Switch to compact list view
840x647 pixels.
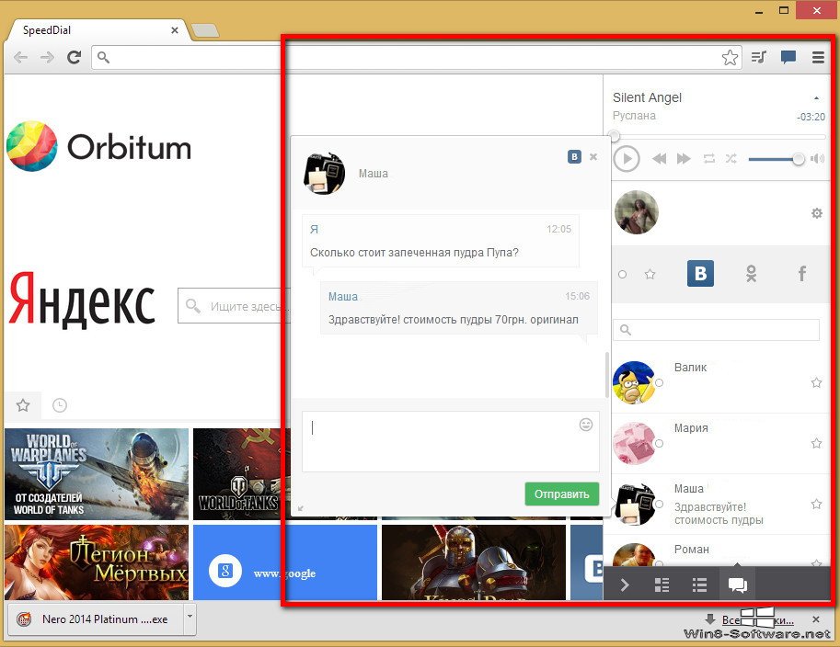pyautogui.click(x=699, y=585)
